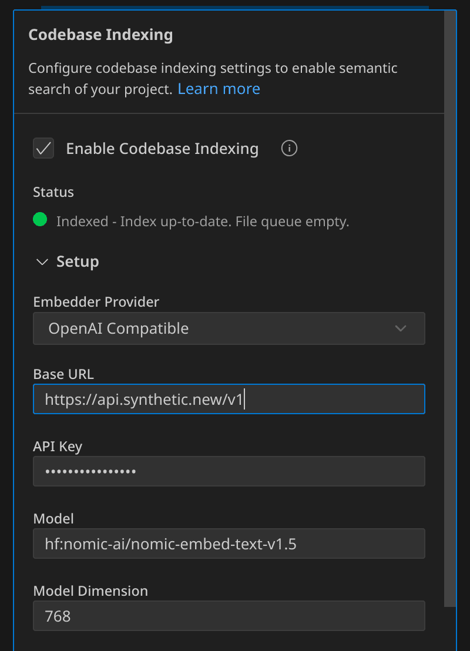Click the Codebase Indexing panel heading
Image resolution: width=470 pixels, height=651 pixels.
(100, 35)
